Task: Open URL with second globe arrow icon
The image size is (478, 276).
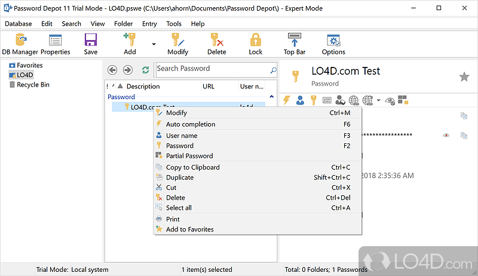Action: tap(367, 100)
